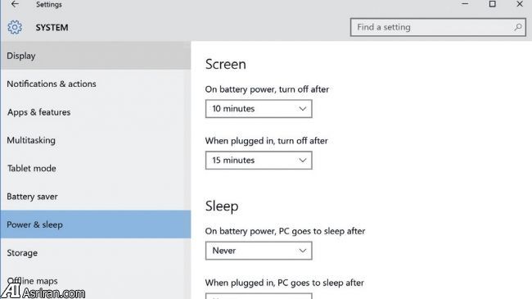Close the Settings window
Viewport: 532px width, 299px height.
pyautogui.click(x=520, y=4)
